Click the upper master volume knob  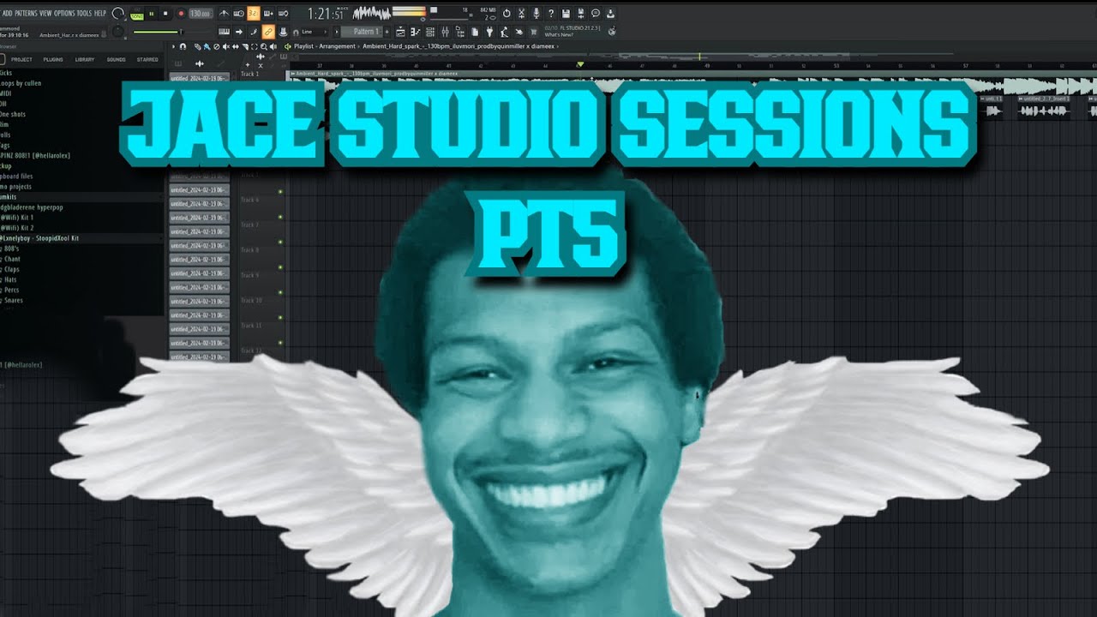[117, 13]
